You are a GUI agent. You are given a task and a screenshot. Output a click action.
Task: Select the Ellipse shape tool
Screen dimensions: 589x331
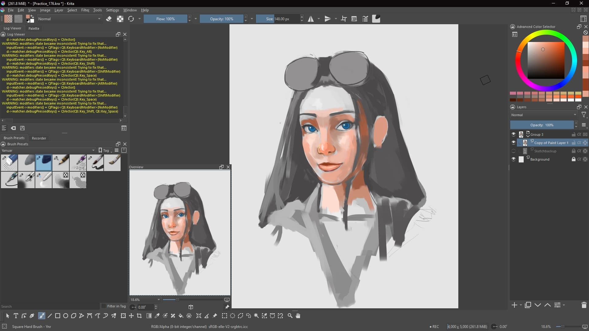coord(66,316)
